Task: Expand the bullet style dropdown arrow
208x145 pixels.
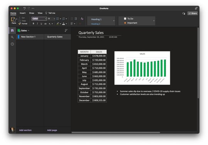Action: (x=60, y=19)
